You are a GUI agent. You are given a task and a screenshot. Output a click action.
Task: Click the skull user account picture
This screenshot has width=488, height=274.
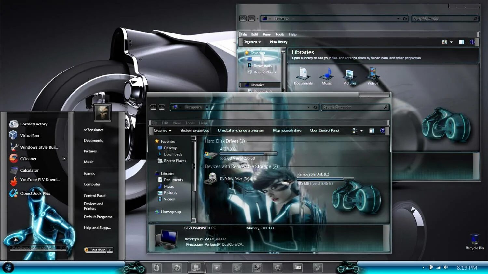(x=102, y=112)
